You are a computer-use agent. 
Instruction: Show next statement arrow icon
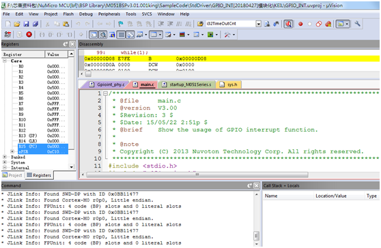pyautogui.click(x=81, y=35)
